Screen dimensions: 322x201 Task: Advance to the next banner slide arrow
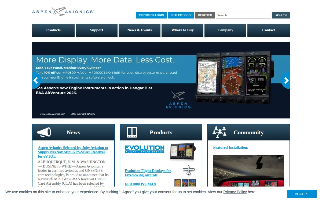point(286,80)
